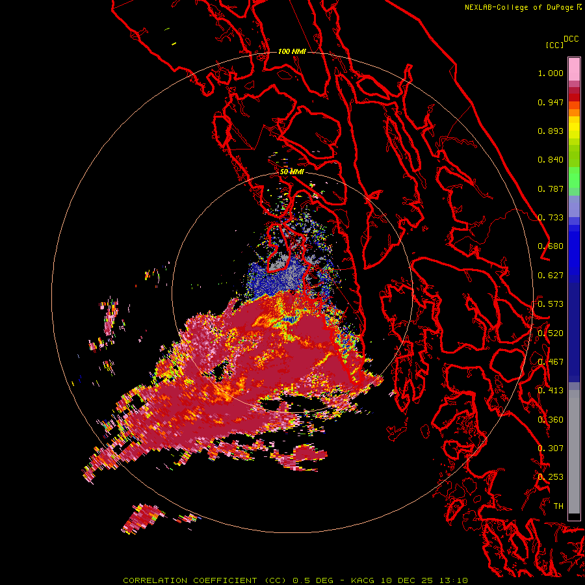Click the 0.680 scale value
The height and width of the screenshot is (585, 585).
coord(551,246)
